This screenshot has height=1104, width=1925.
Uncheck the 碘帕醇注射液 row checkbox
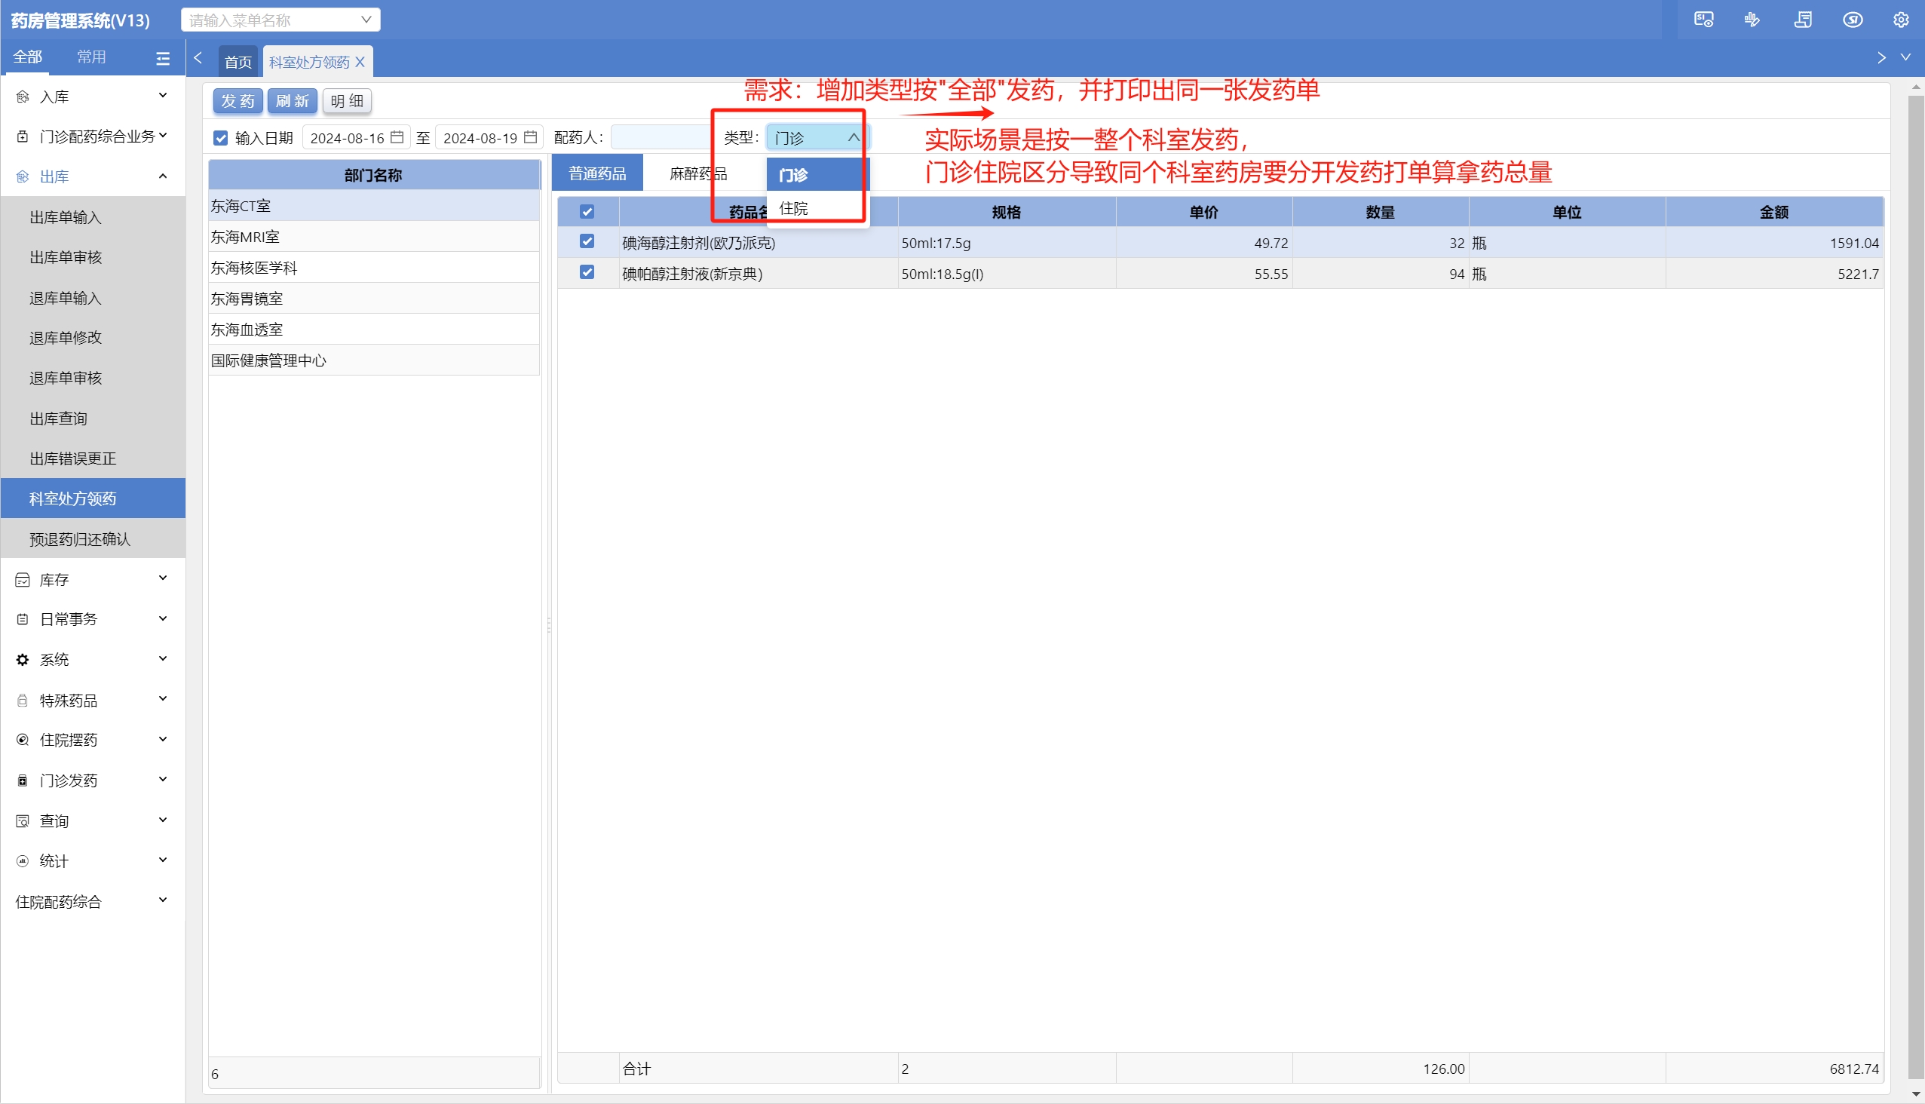pyautogui.click(x=587, y=272)
